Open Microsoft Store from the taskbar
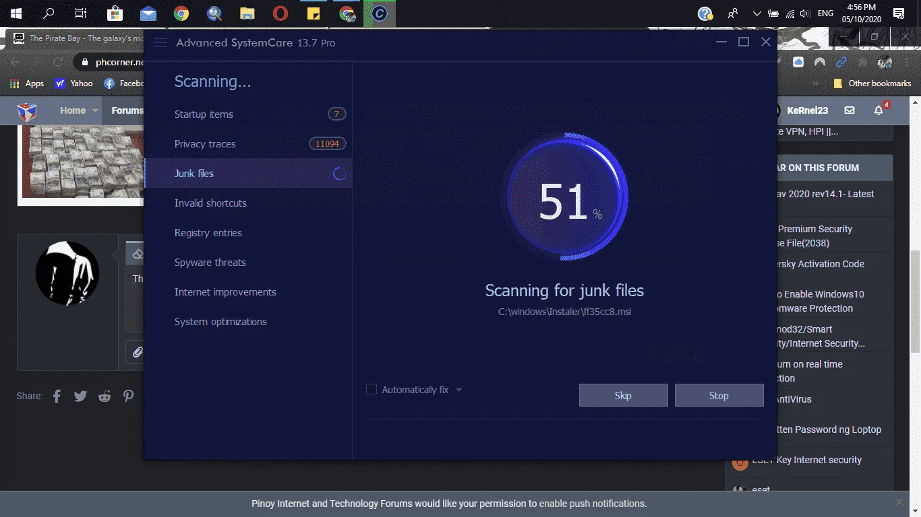 [115, 13]
